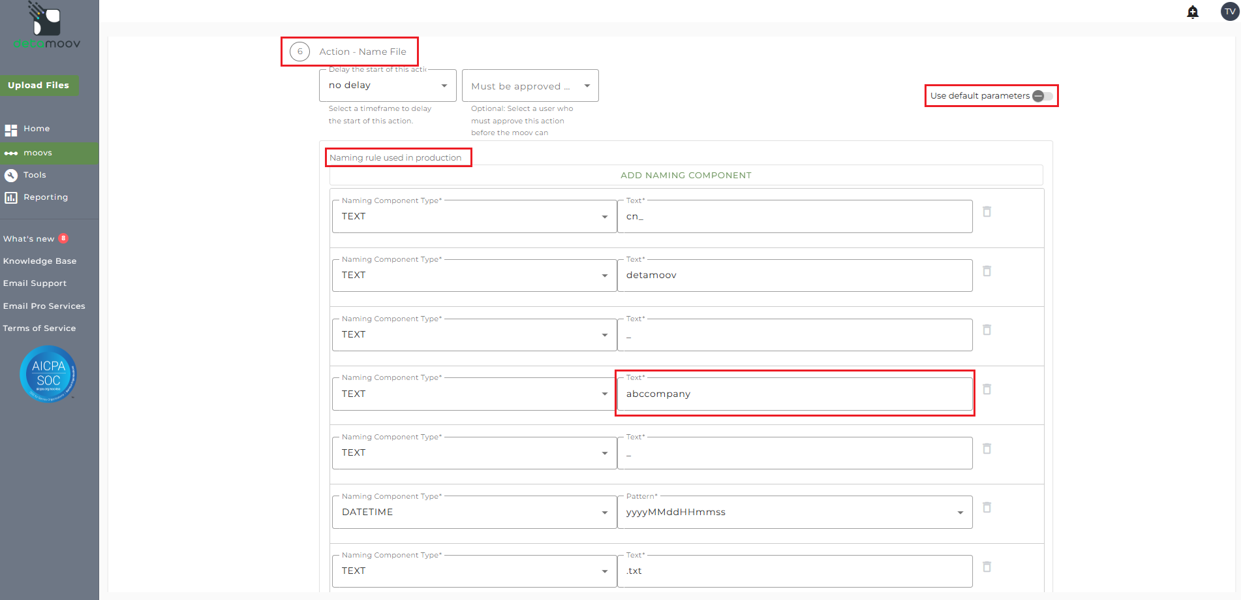Image resolution: width=1241 pixels, height=600 pixels.
Task: Click the notification bell icon
Action: coord(1193,12)
